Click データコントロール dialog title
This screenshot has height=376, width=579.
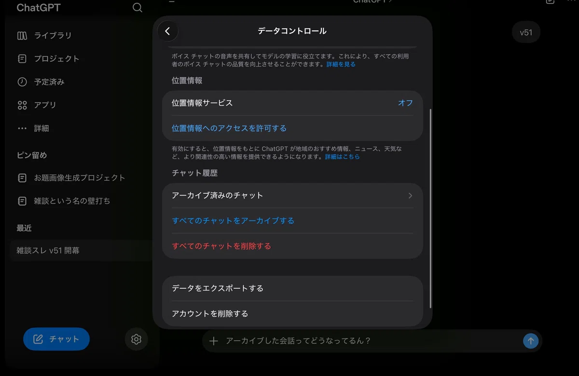coord(292,31)
